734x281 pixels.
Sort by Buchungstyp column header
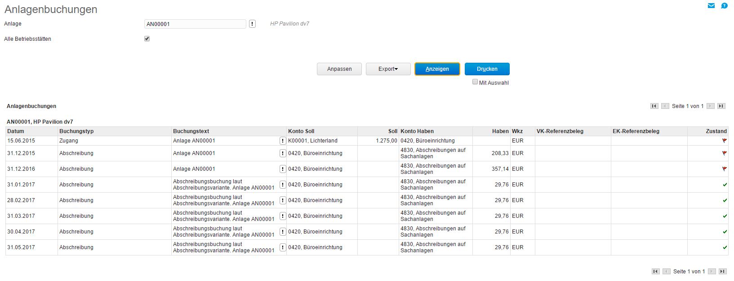76,131
